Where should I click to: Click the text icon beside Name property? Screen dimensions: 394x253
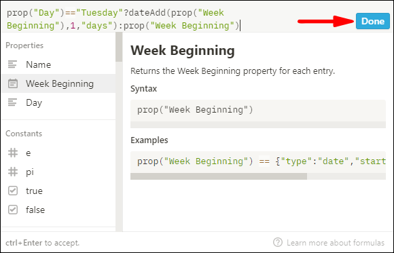[12, 64]
